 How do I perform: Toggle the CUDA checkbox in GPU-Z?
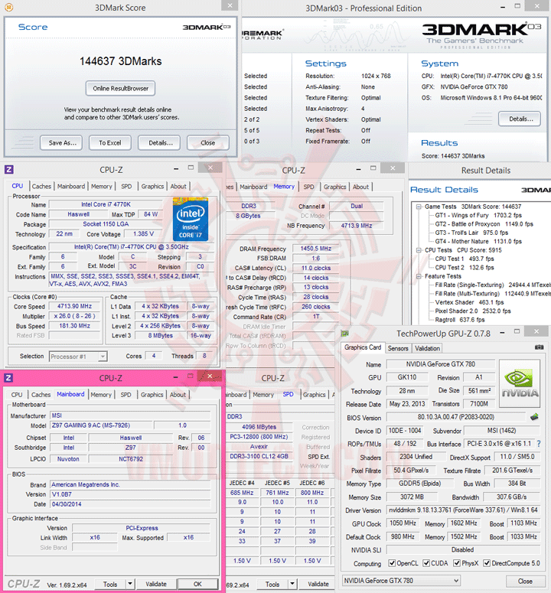[x=426, y=563]
